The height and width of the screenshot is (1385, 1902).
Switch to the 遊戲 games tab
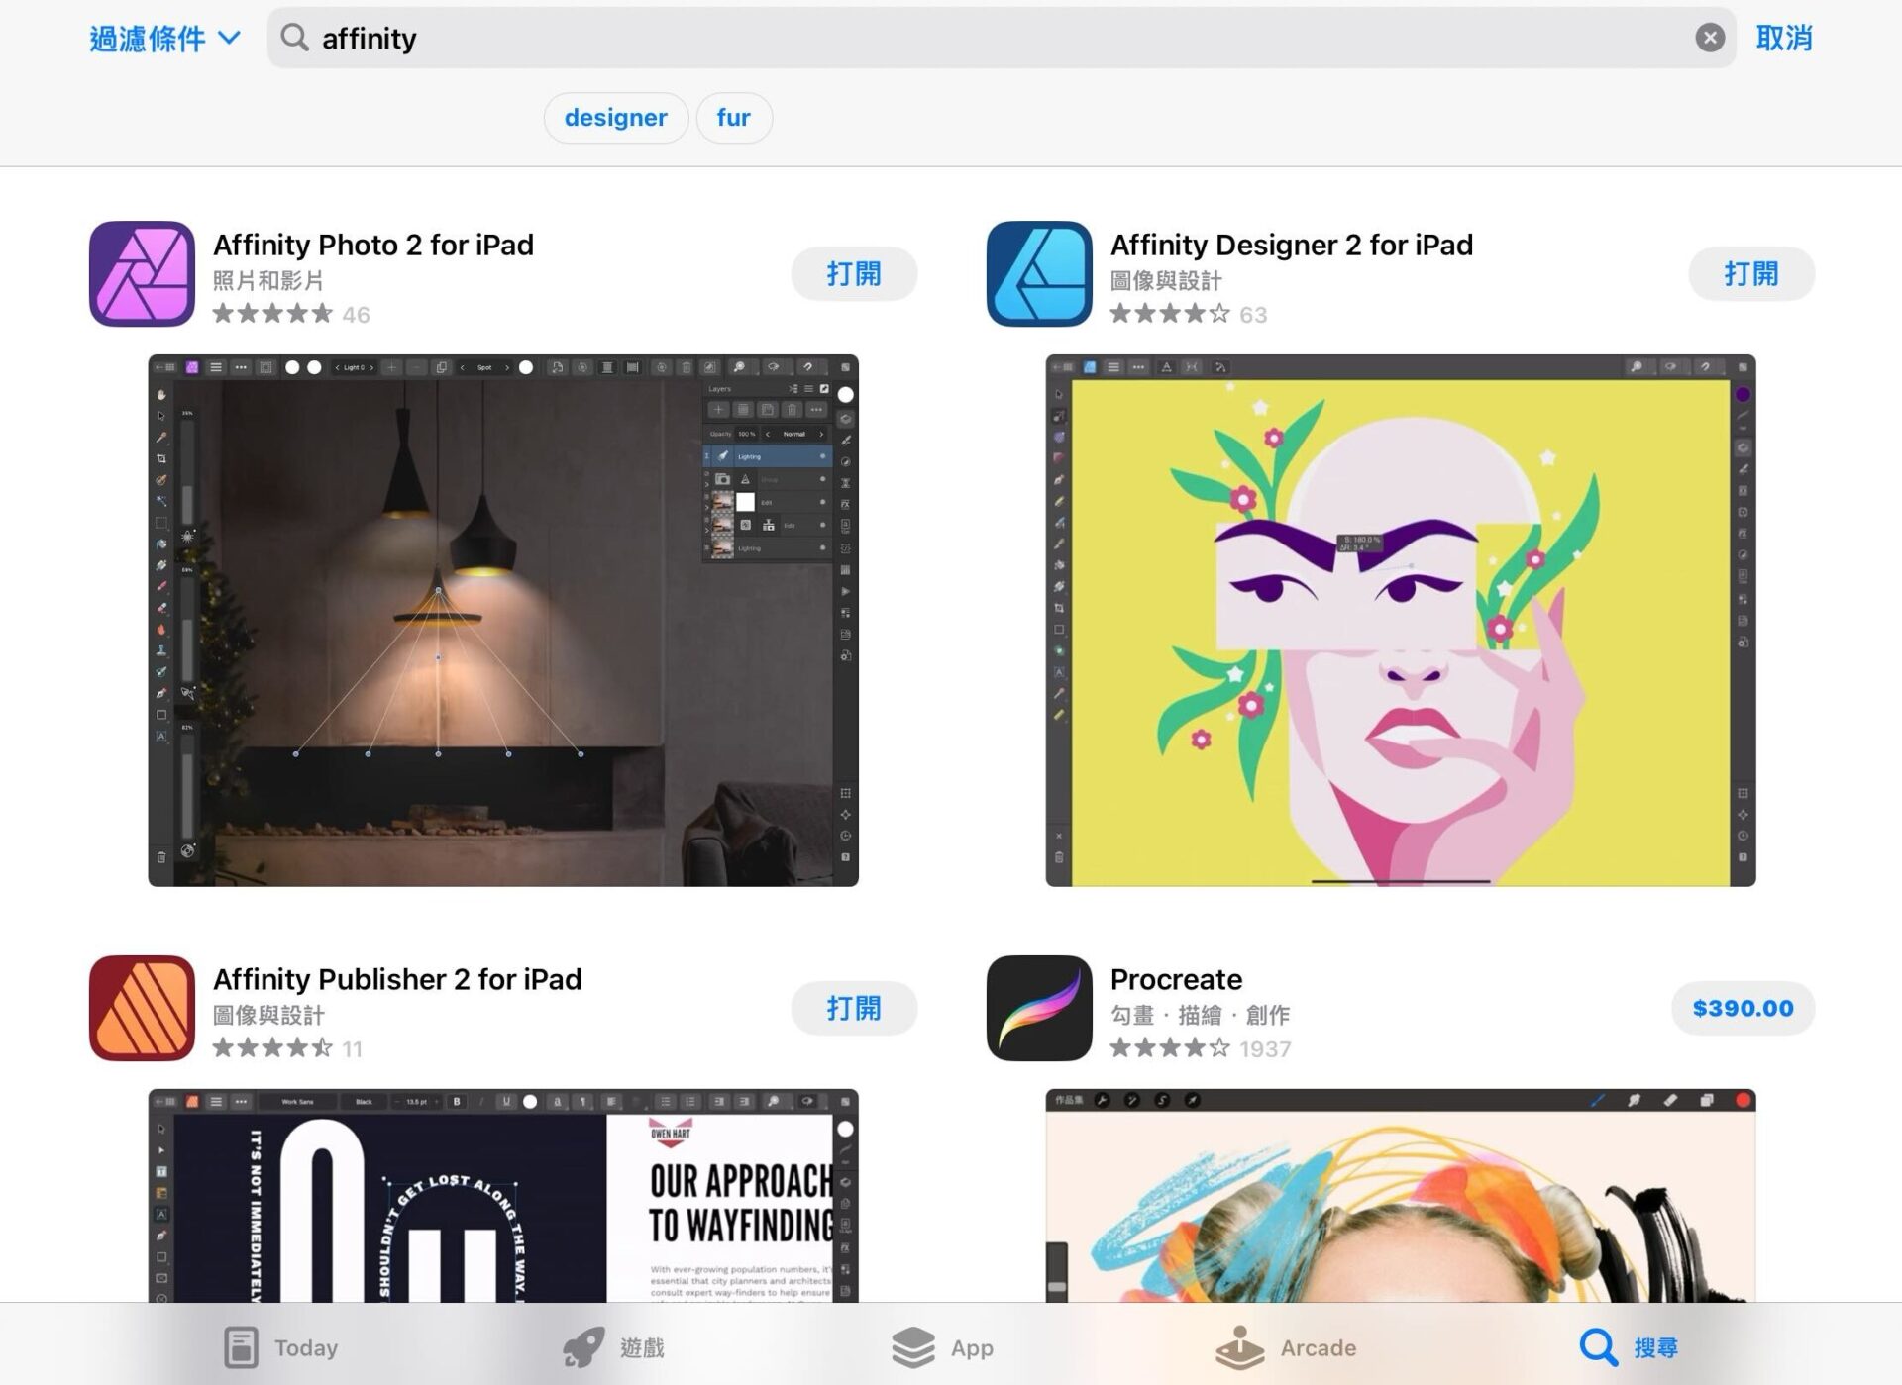613,1347
